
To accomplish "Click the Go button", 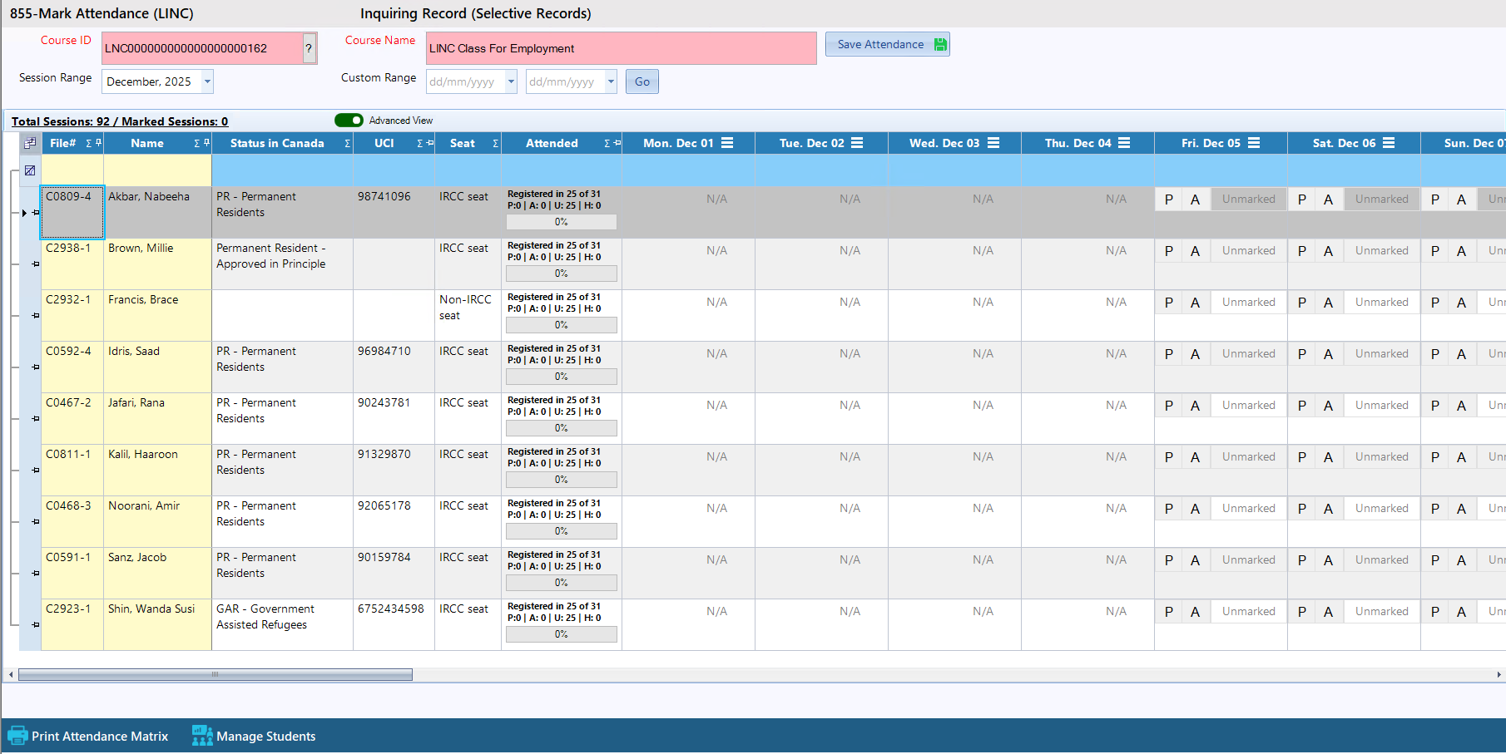I will tap(642, 81).
